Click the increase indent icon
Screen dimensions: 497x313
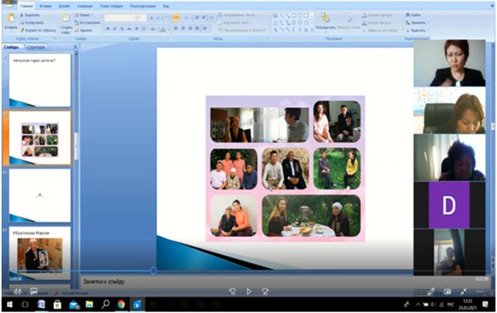click(x=203, y=18)
